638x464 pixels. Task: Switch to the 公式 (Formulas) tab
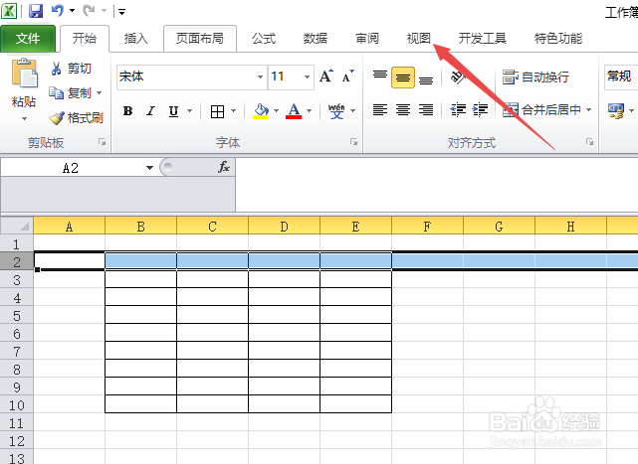263,39
